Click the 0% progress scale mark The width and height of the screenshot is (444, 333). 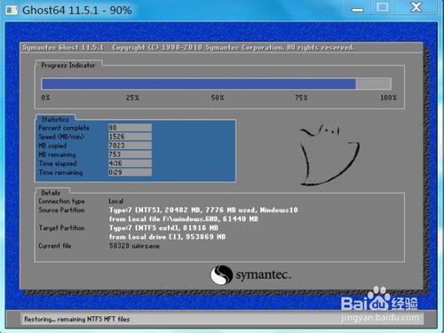pyautogui.click(x=45, y=98)
